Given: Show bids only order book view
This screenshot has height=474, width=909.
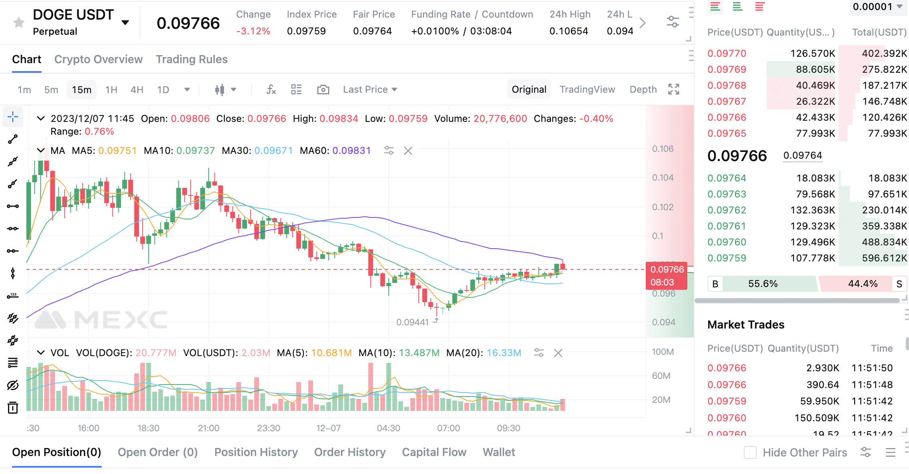Looking at the screenshot, I should 737,6.
